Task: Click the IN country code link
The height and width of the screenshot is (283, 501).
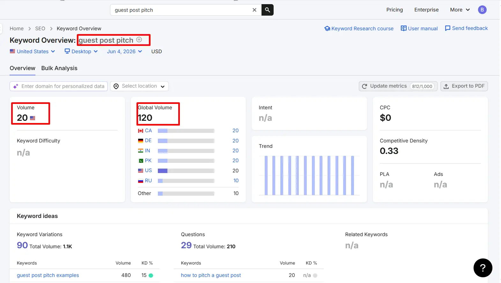Action: coord(147,151)
